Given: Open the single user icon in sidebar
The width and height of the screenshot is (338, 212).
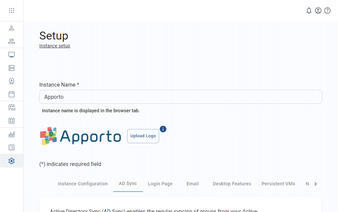Looking at the screenshot, I should 12,28.
